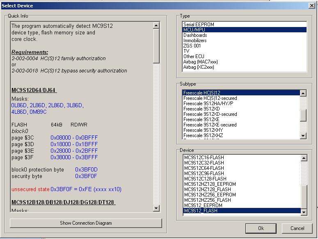Click unsecured state red text

[x=30, y=189]
